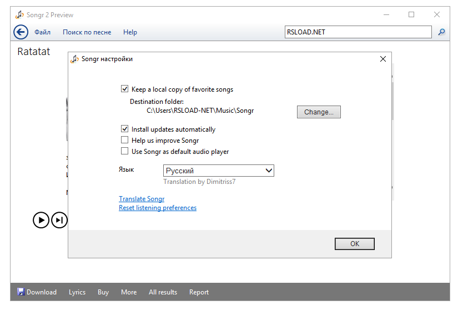The image size is (463, 315).
Task: Click the magnifier search icon
Action: click(x=441, y=32)
